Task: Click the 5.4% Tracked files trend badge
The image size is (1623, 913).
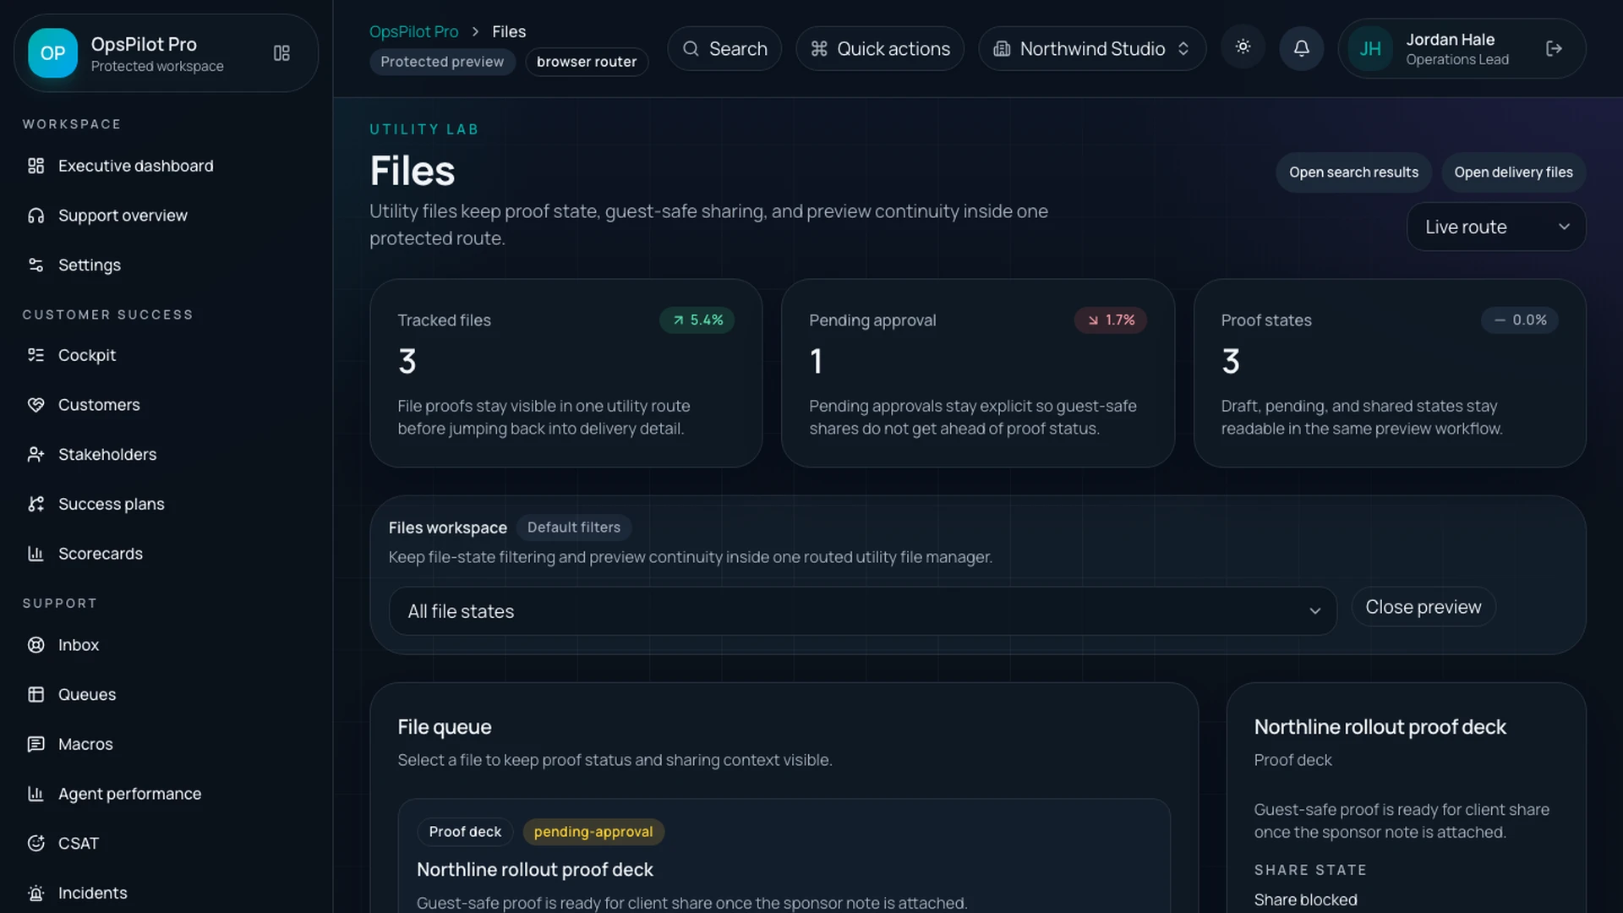Action: [x=697, y=320]
